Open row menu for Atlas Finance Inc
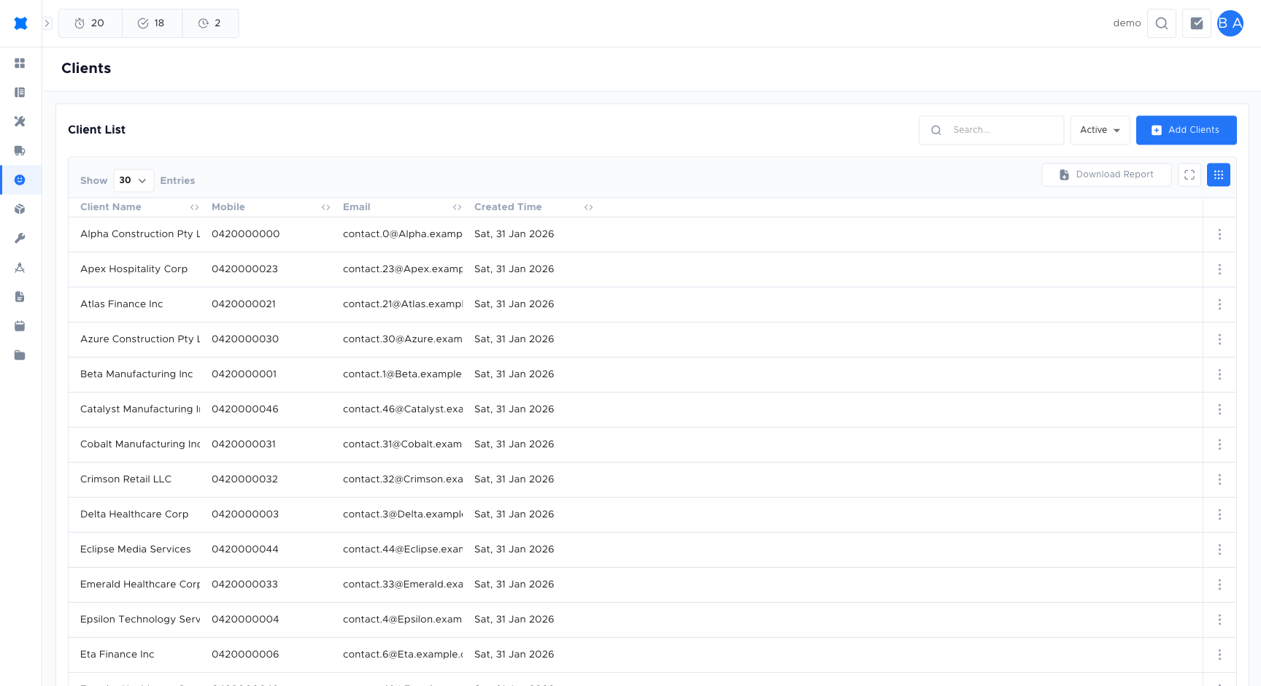Screen dimensions: 1261x686 pyautogui.click(x=1219, y=304)
